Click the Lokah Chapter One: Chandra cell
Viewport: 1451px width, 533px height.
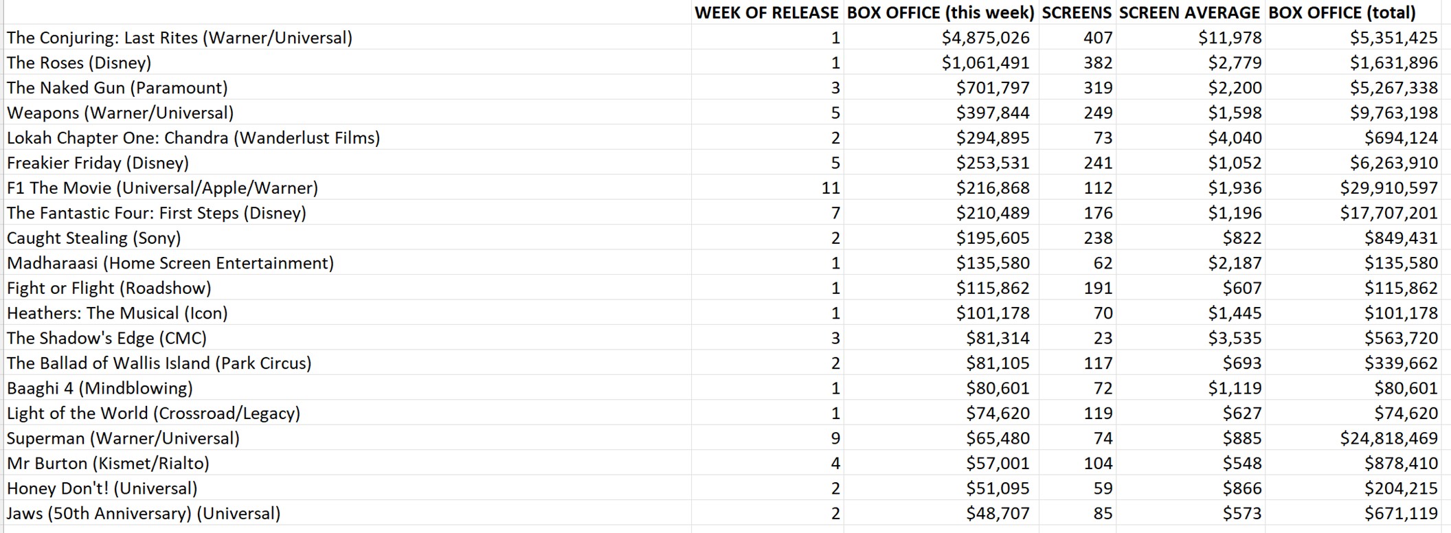193,138
